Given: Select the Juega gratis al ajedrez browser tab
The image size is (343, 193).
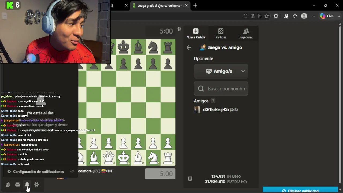Looking at the screenshot, I should 160,5.
